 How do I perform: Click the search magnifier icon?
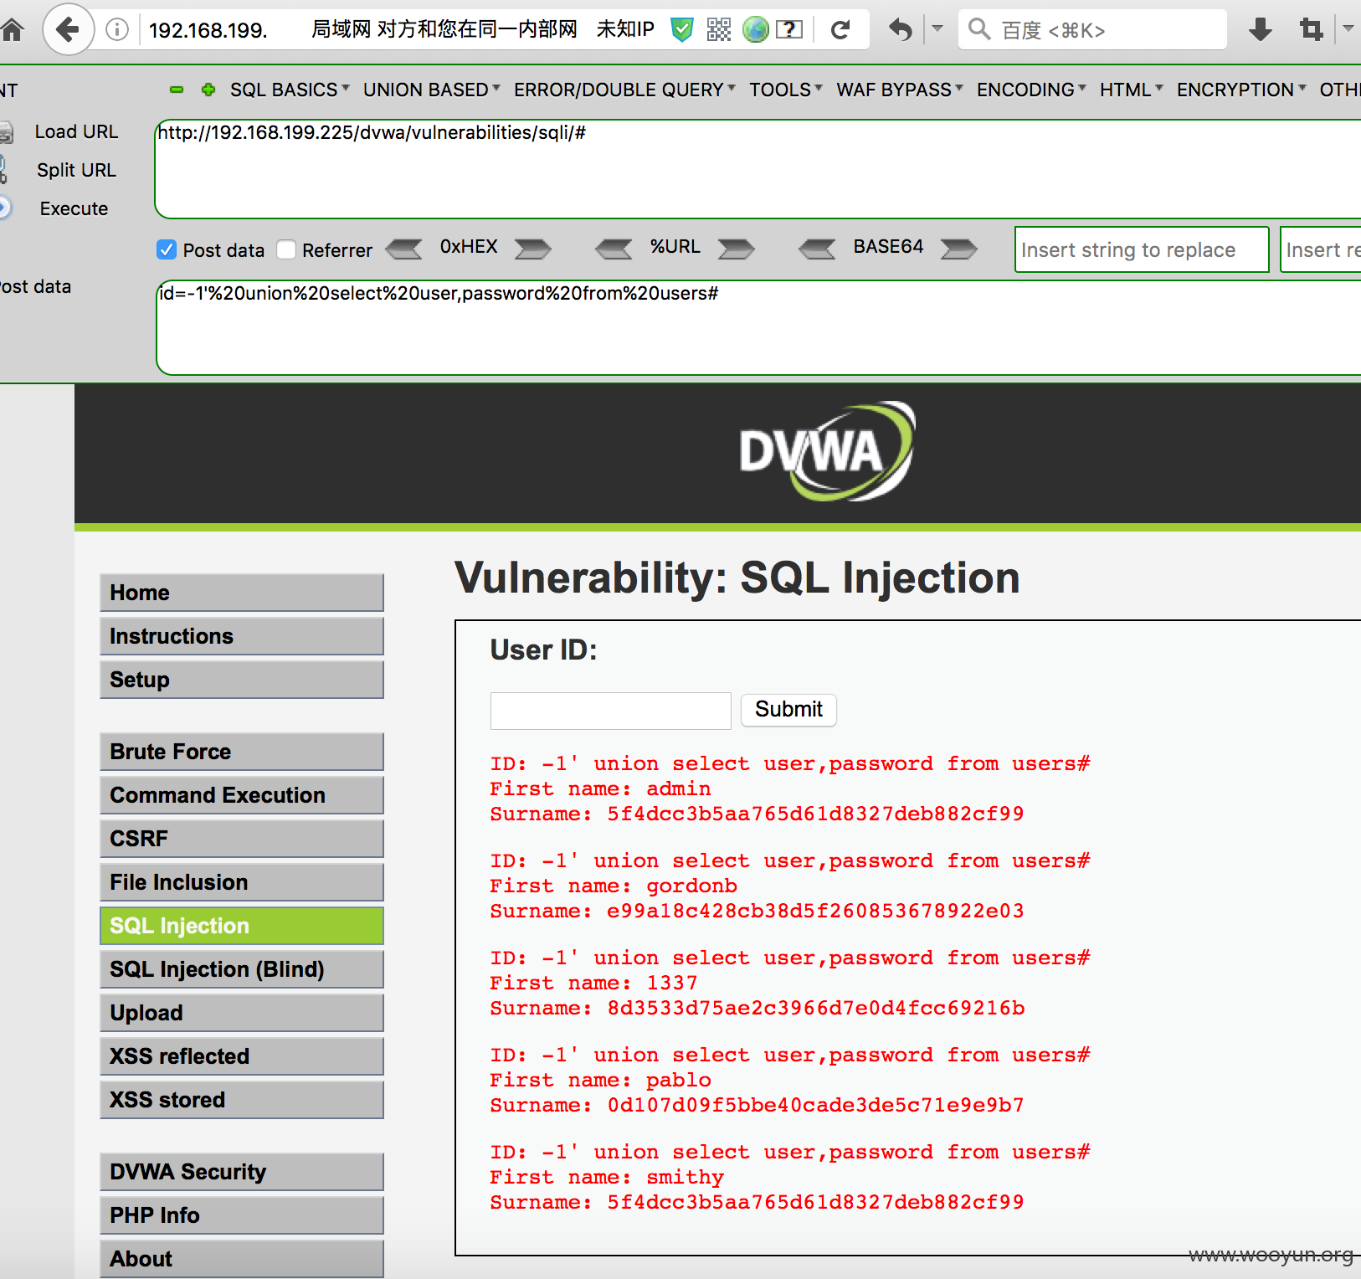point(979,29)
